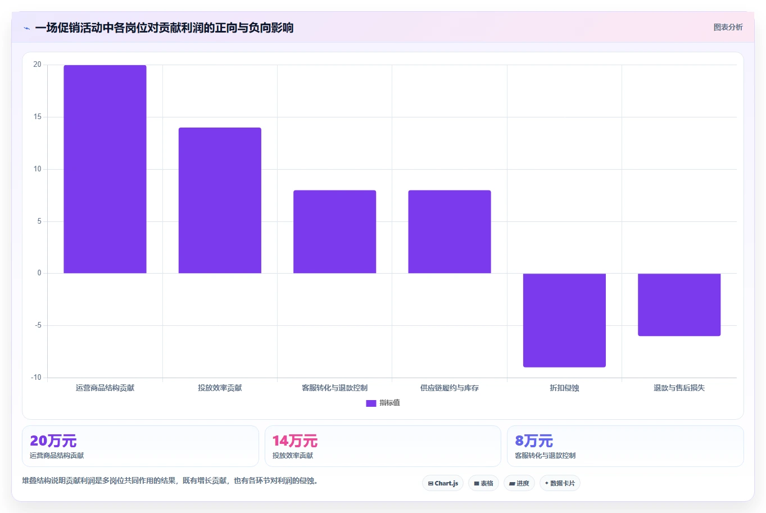
Task: Click the 数据卡片 tag button
Action: coord(560,483)
